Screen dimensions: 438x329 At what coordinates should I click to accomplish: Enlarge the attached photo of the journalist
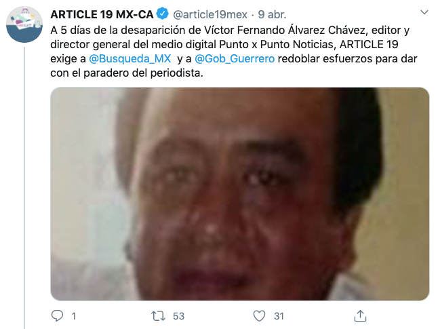coord(239,194)
